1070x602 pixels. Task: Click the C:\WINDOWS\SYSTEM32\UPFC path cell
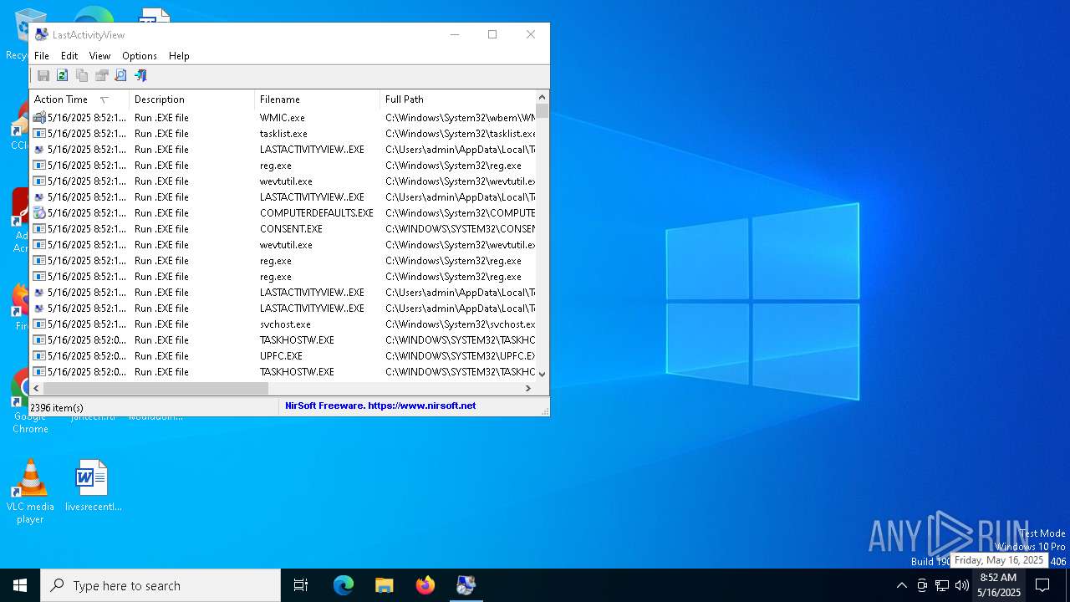point(460,355)
